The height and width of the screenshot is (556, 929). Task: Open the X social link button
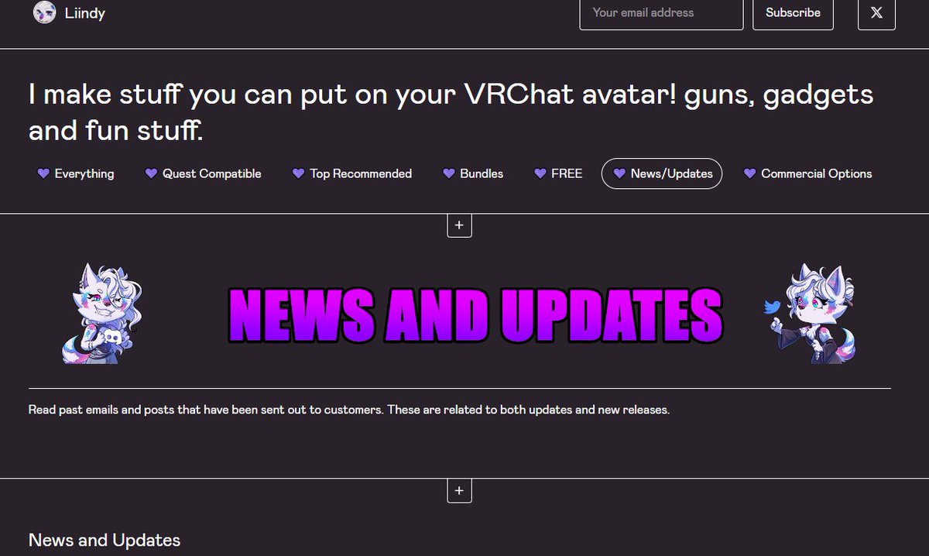[876, 12]
